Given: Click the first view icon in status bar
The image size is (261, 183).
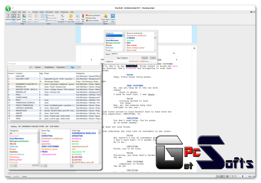Looking at the screenshot, I should (x=219, y=176).
